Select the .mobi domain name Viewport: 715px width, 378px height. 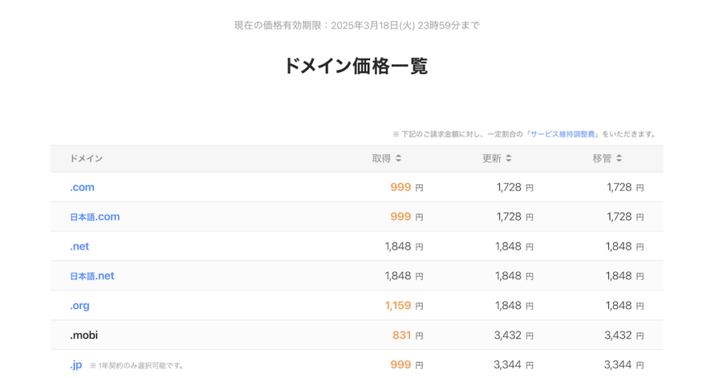coord(84,335)
